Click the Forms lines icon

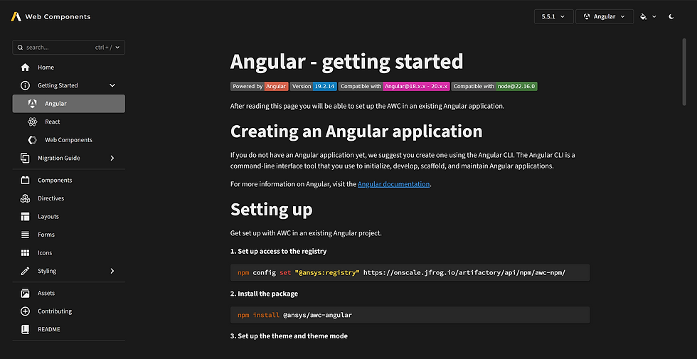[x=26, y=235]
